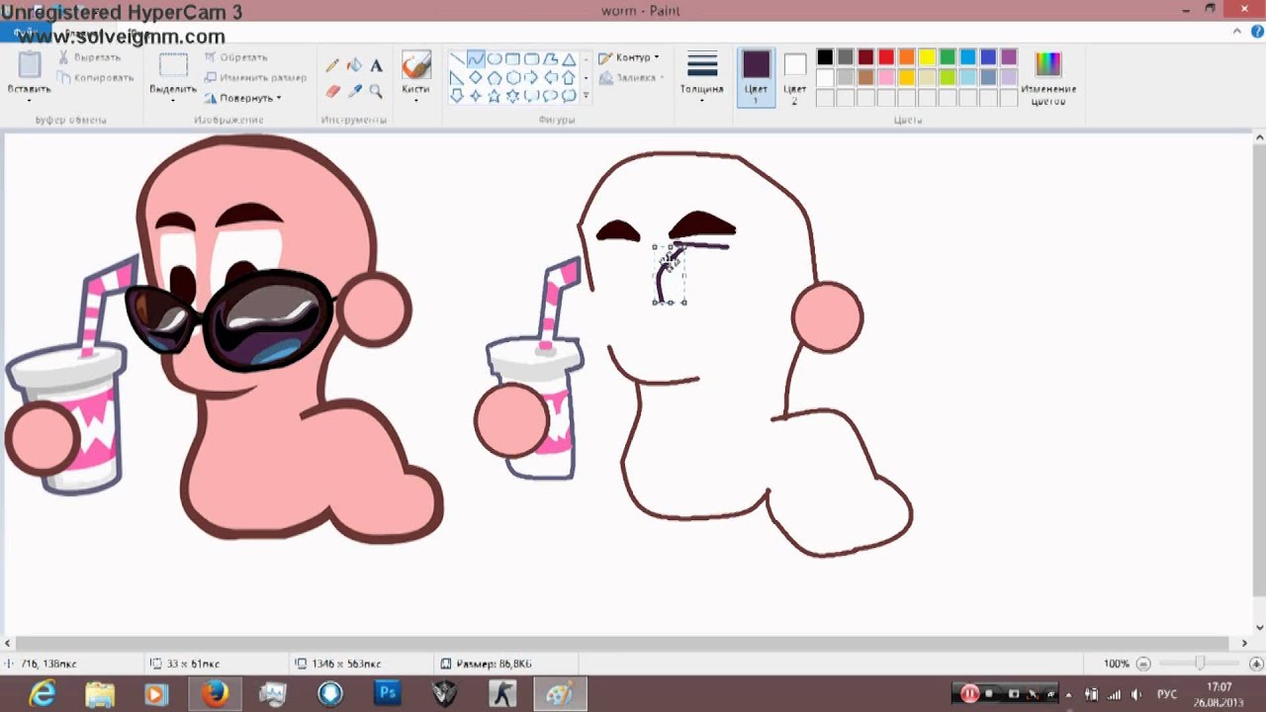Image resolution: width=1266 pixels, height=712 pixels.
Task: Open the Повернуть rotate dropdown
Action: (x=243, y=98)
